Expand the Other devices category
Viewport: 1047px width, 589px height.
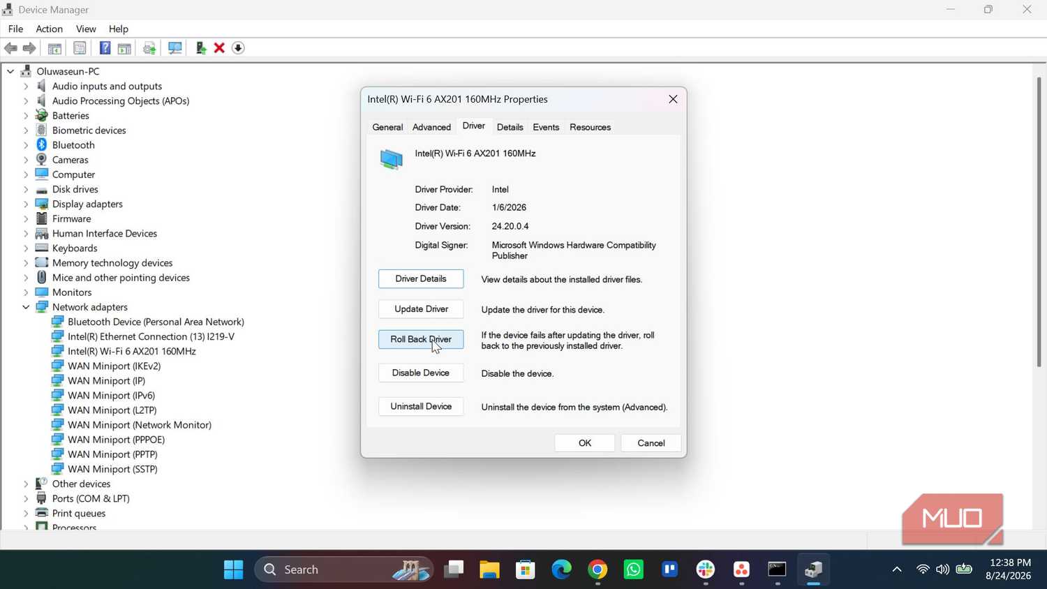click(x=26, y=484)
